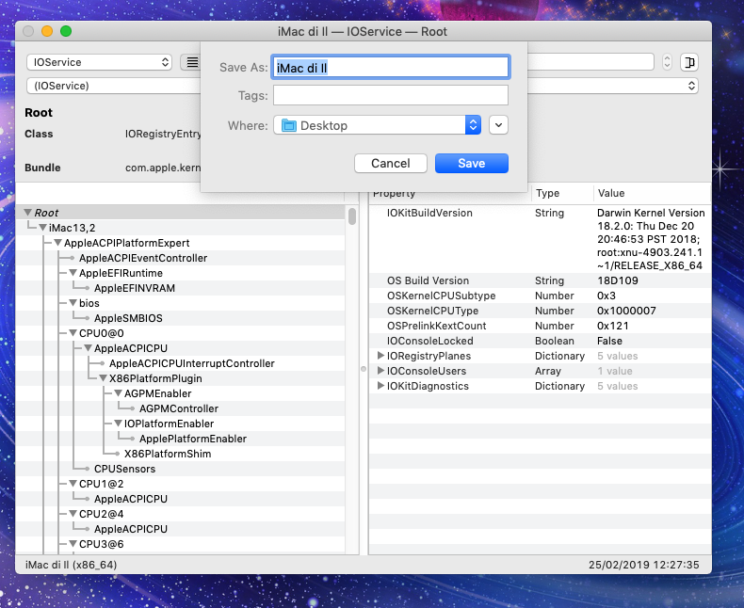The width and height of the screenshot is (744, 608).
Task: Collapse the AppleEFIRuntime node
Action: (x=73, y=273)
